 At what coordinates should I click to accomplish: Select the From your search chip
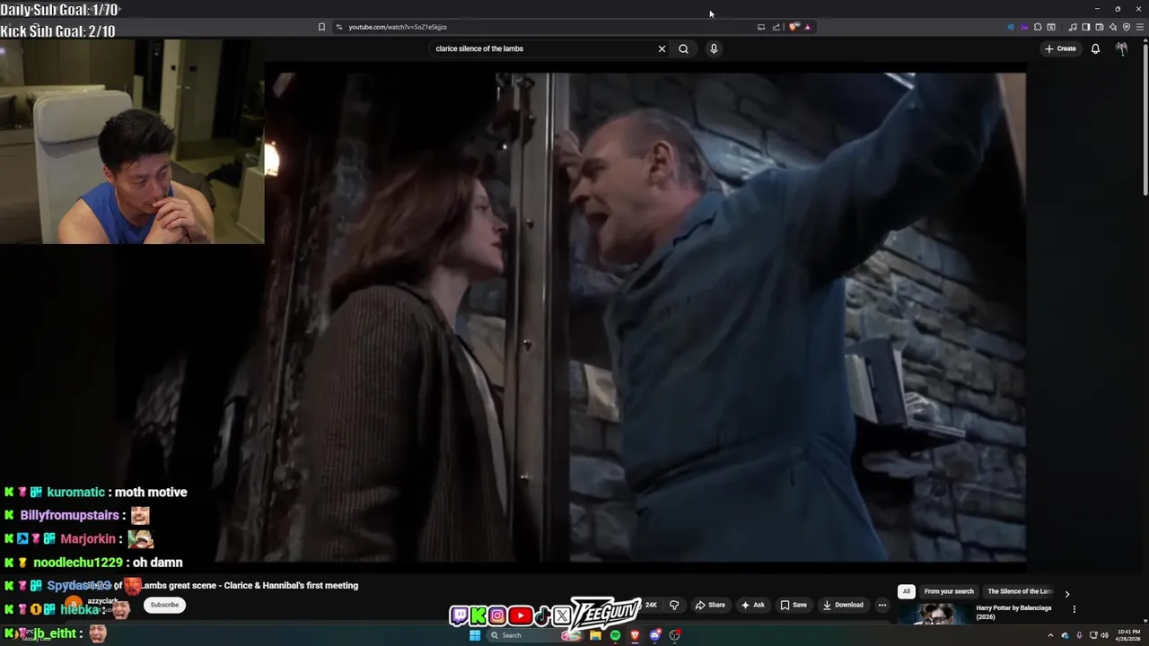[x=949, y=591]
